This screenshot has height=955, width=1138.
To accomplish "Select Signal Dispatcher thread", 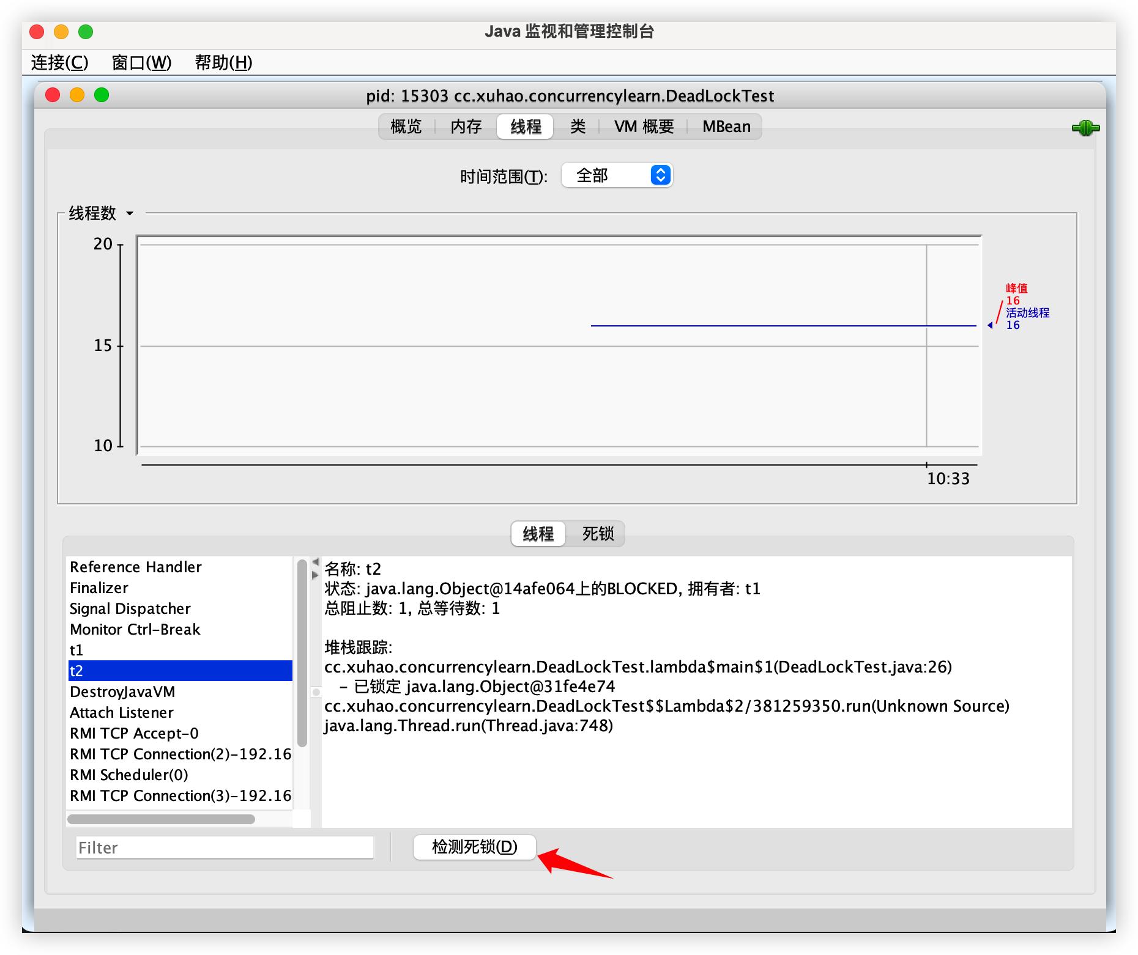I will [x=180, y=608].
